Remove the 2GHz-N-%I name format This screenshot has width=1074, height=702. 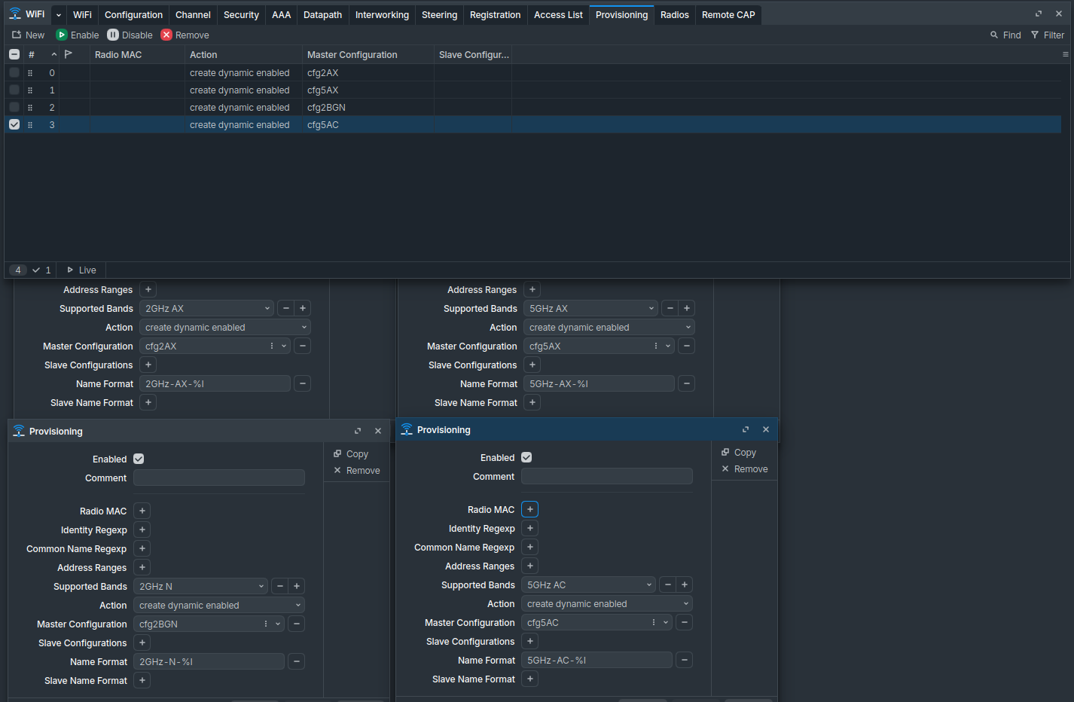297,662
